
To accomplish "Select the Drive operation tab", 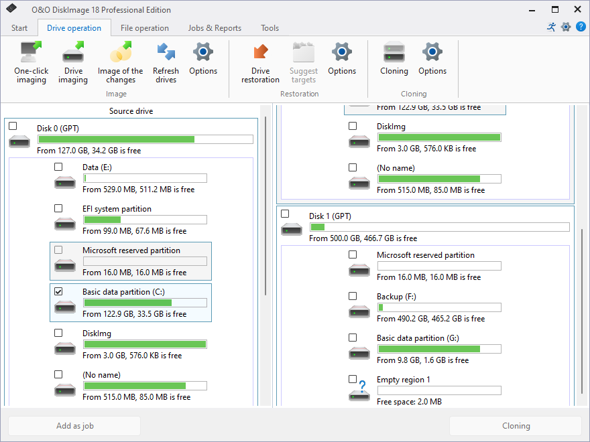I will click(74, 28).
